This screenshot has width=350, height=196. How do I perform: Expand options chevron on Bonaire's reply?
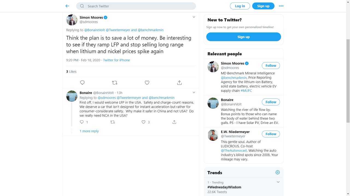coord(194,93)
